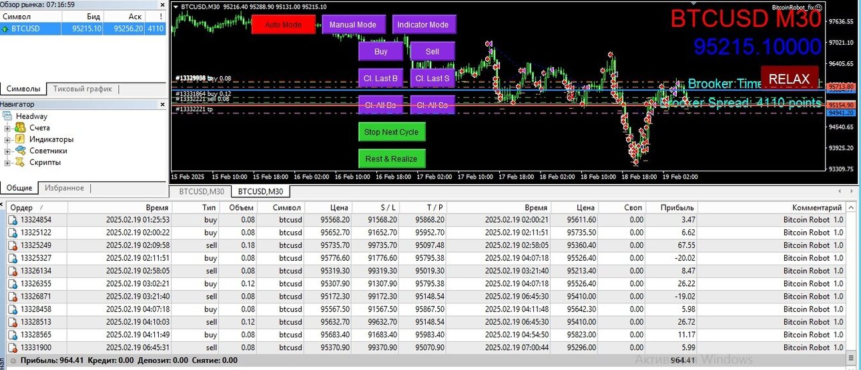Click the active white BTCUSD,M30 chart tab
This screenshot has height=370, width=861.
tap(261, 191)
